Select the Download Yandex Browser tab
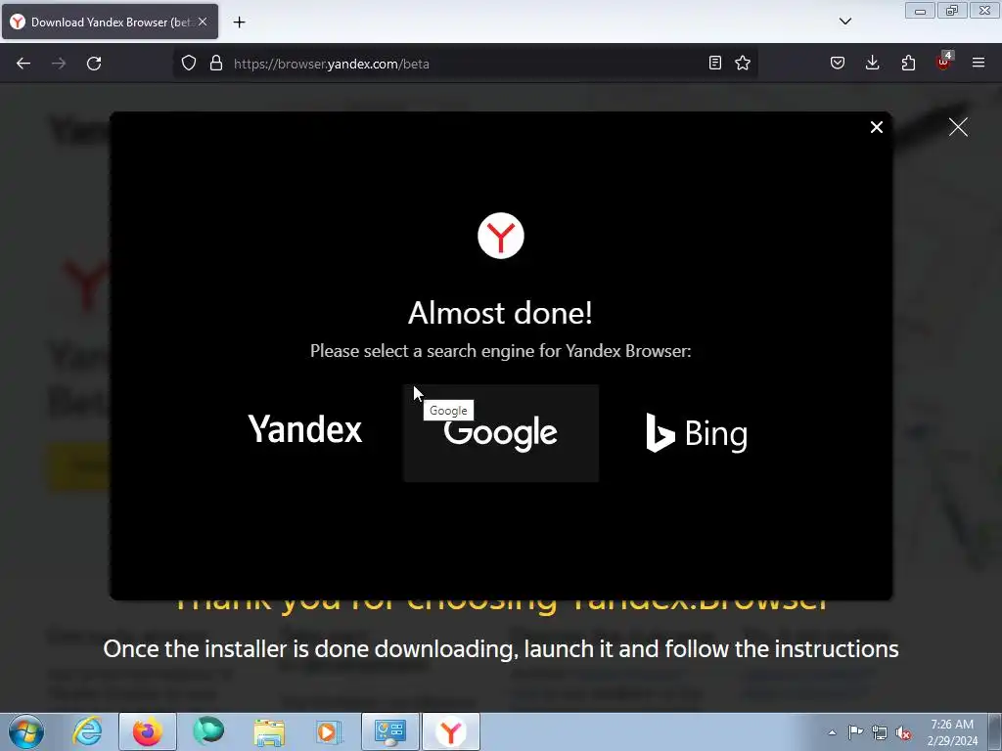The width and height of the screenshot is (1002, 751). pos(110,22)
